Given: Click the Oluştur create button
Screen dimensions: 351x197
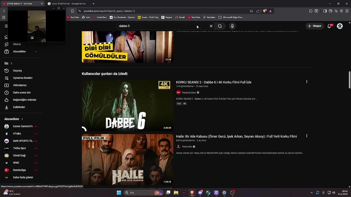Looking at the screenshot, I should tap(314, 26).
